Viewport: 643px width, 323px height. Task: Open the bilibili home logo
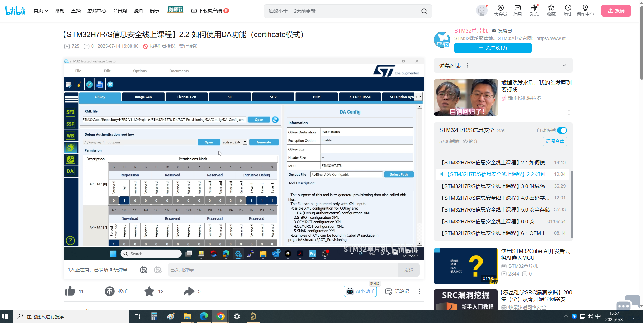[x=16, y=11]
